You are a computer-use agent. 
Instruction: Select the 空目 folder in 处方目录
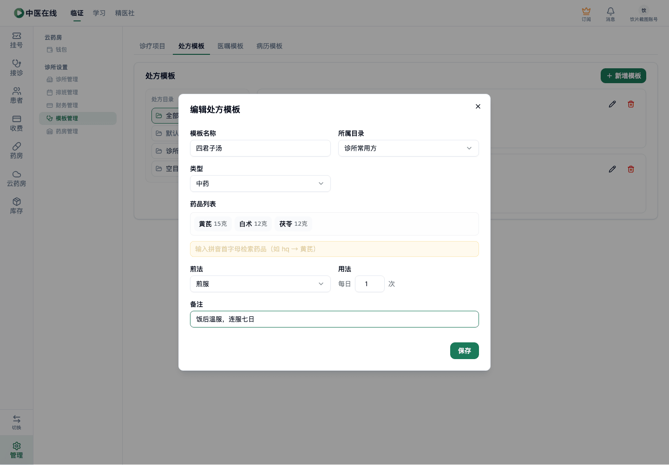pyautogui.click(x=165, y=169)
